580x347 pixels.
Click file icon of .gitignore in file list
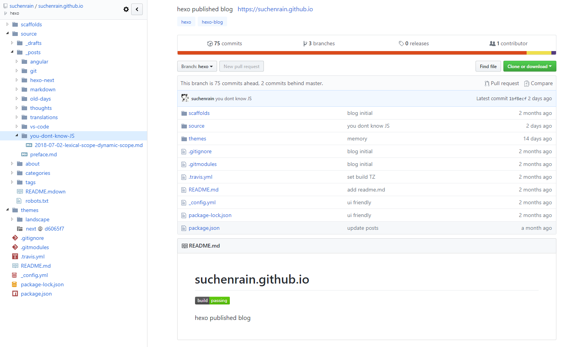184,152
